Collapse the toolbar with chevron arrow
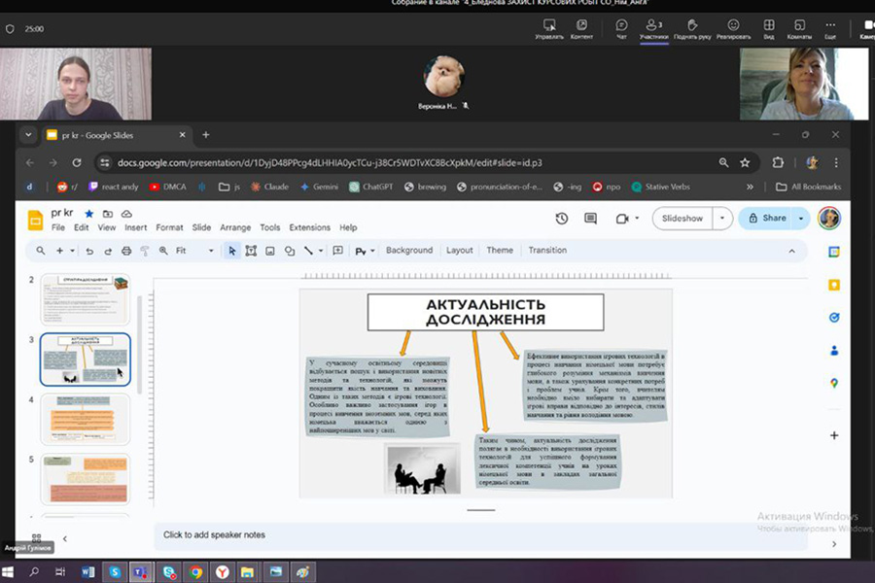Screen dimensions: 875x583 (791, 251)
